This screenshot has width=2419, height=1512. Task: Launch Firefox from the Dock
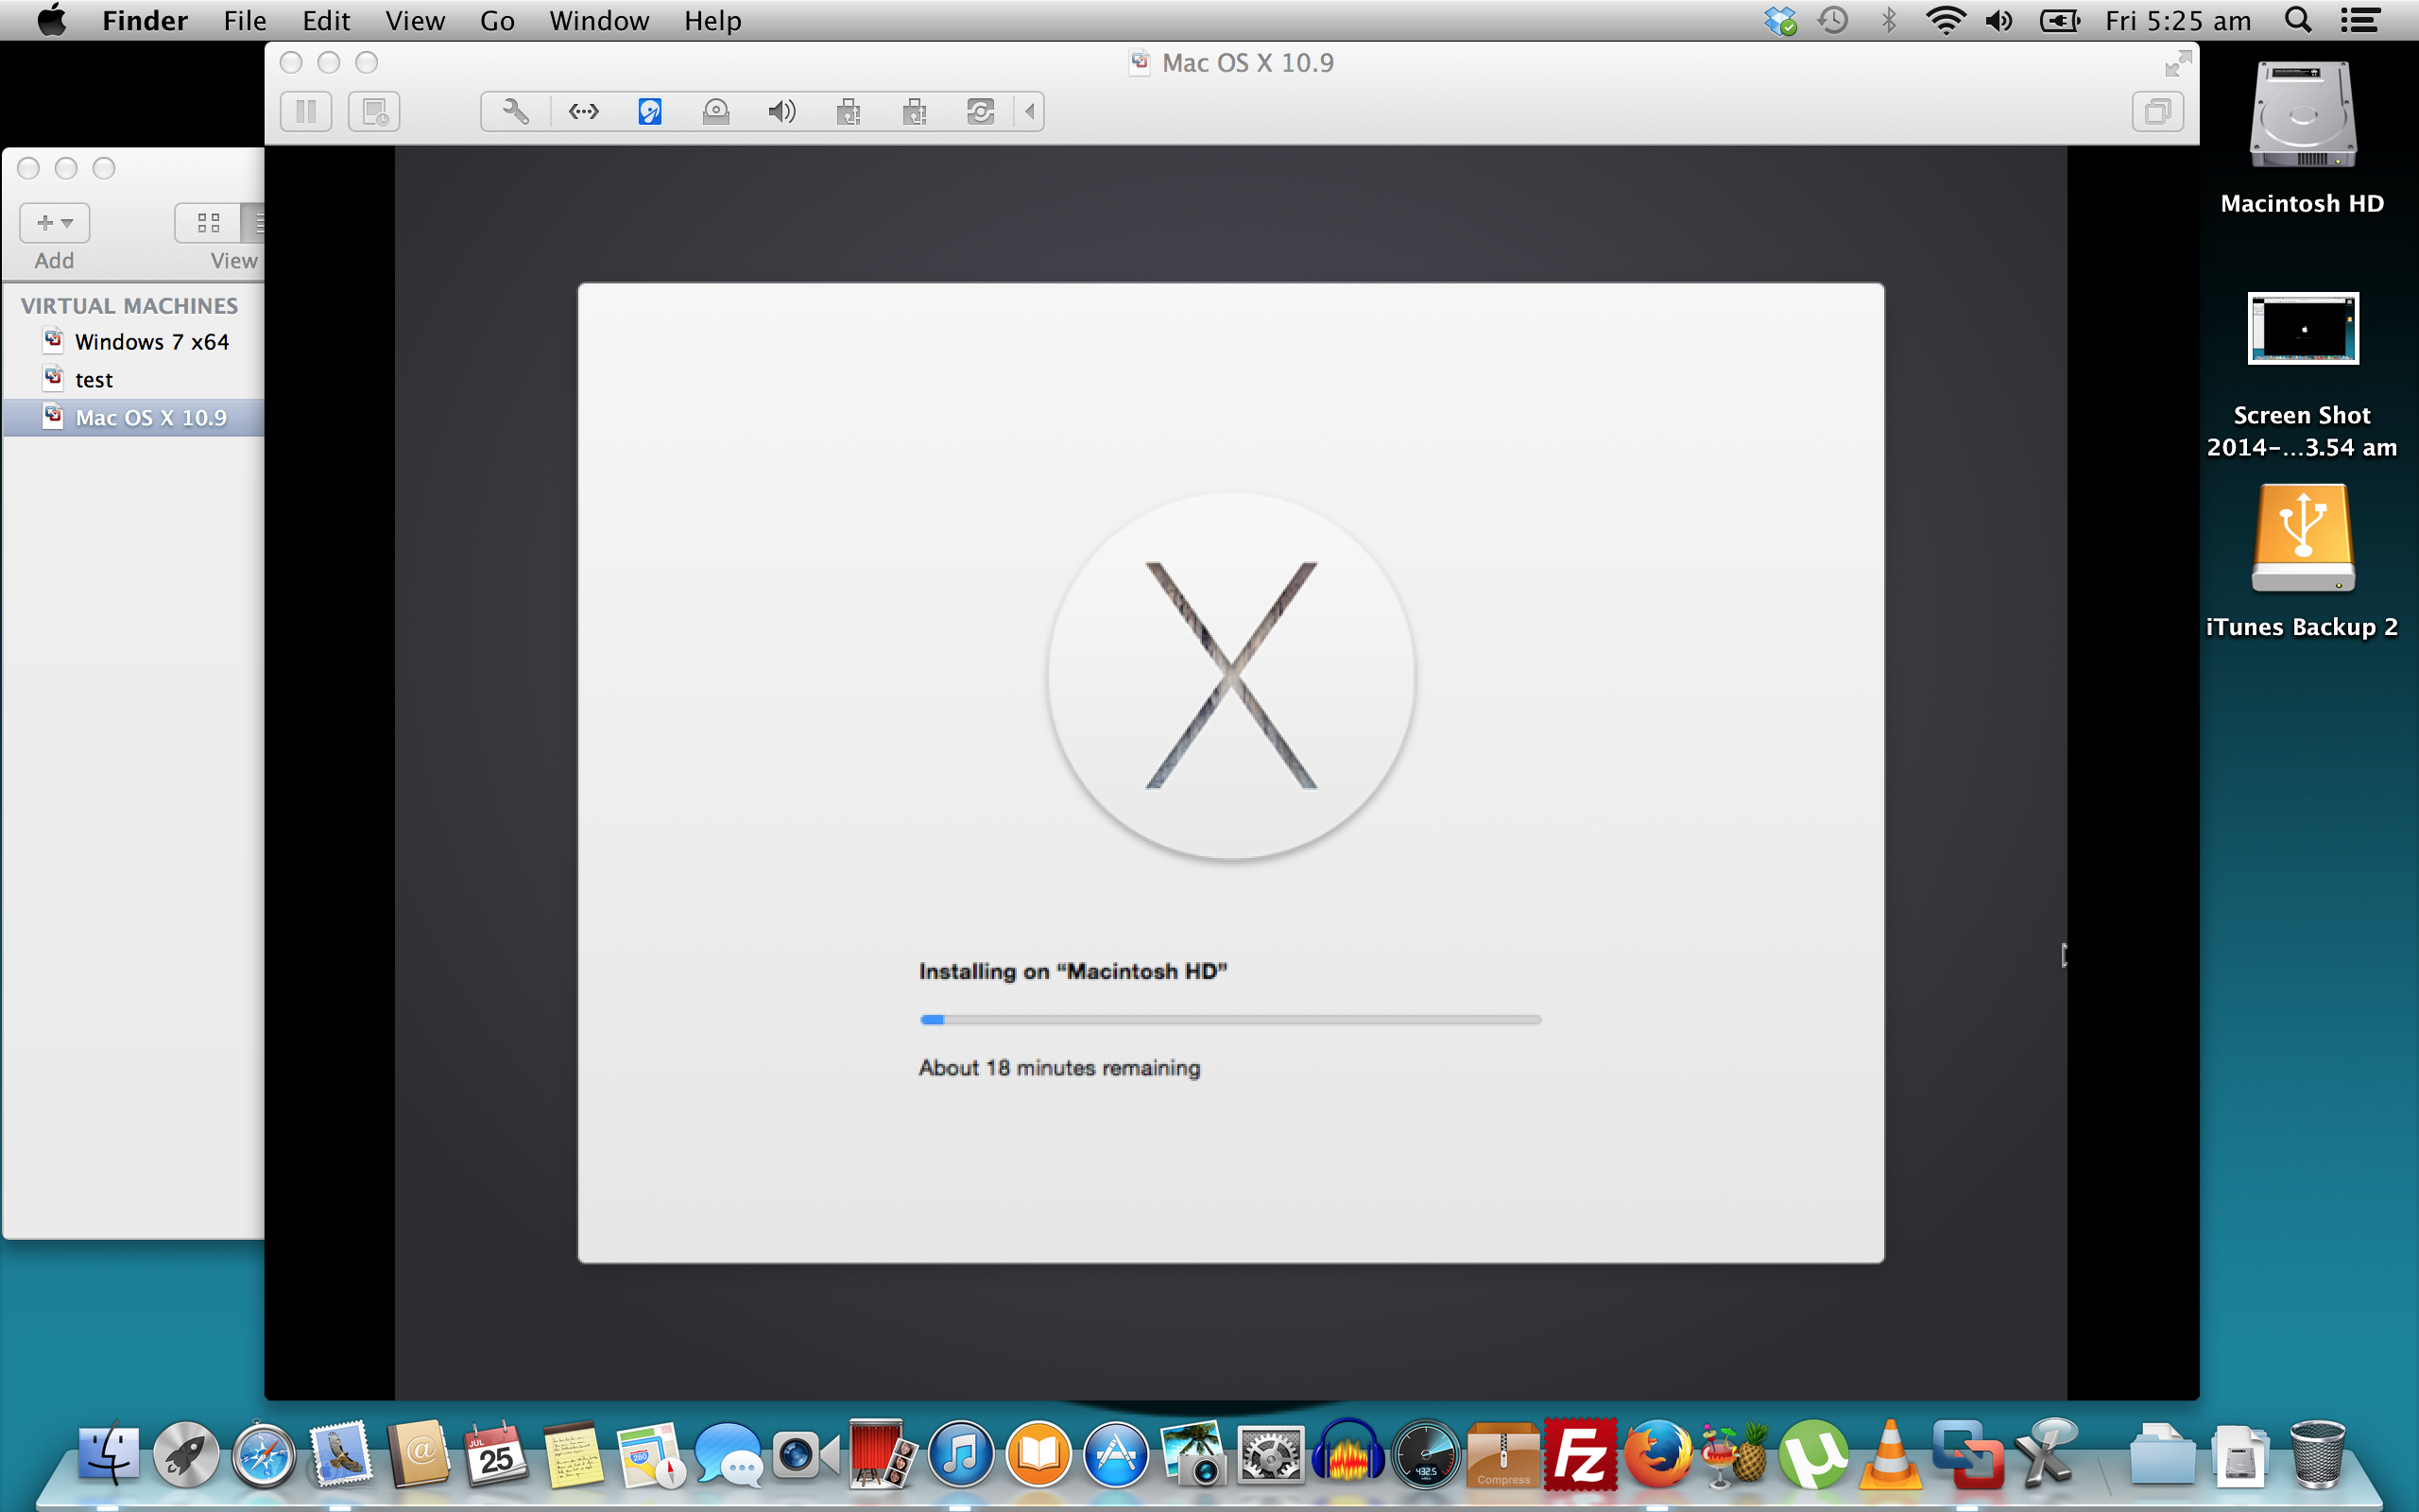[x=1658, y=1454]
